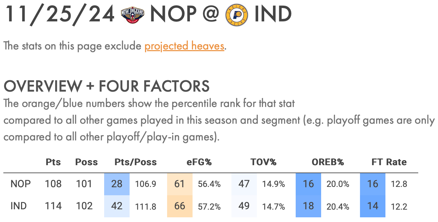Click the IND row label

click(18, 206)
